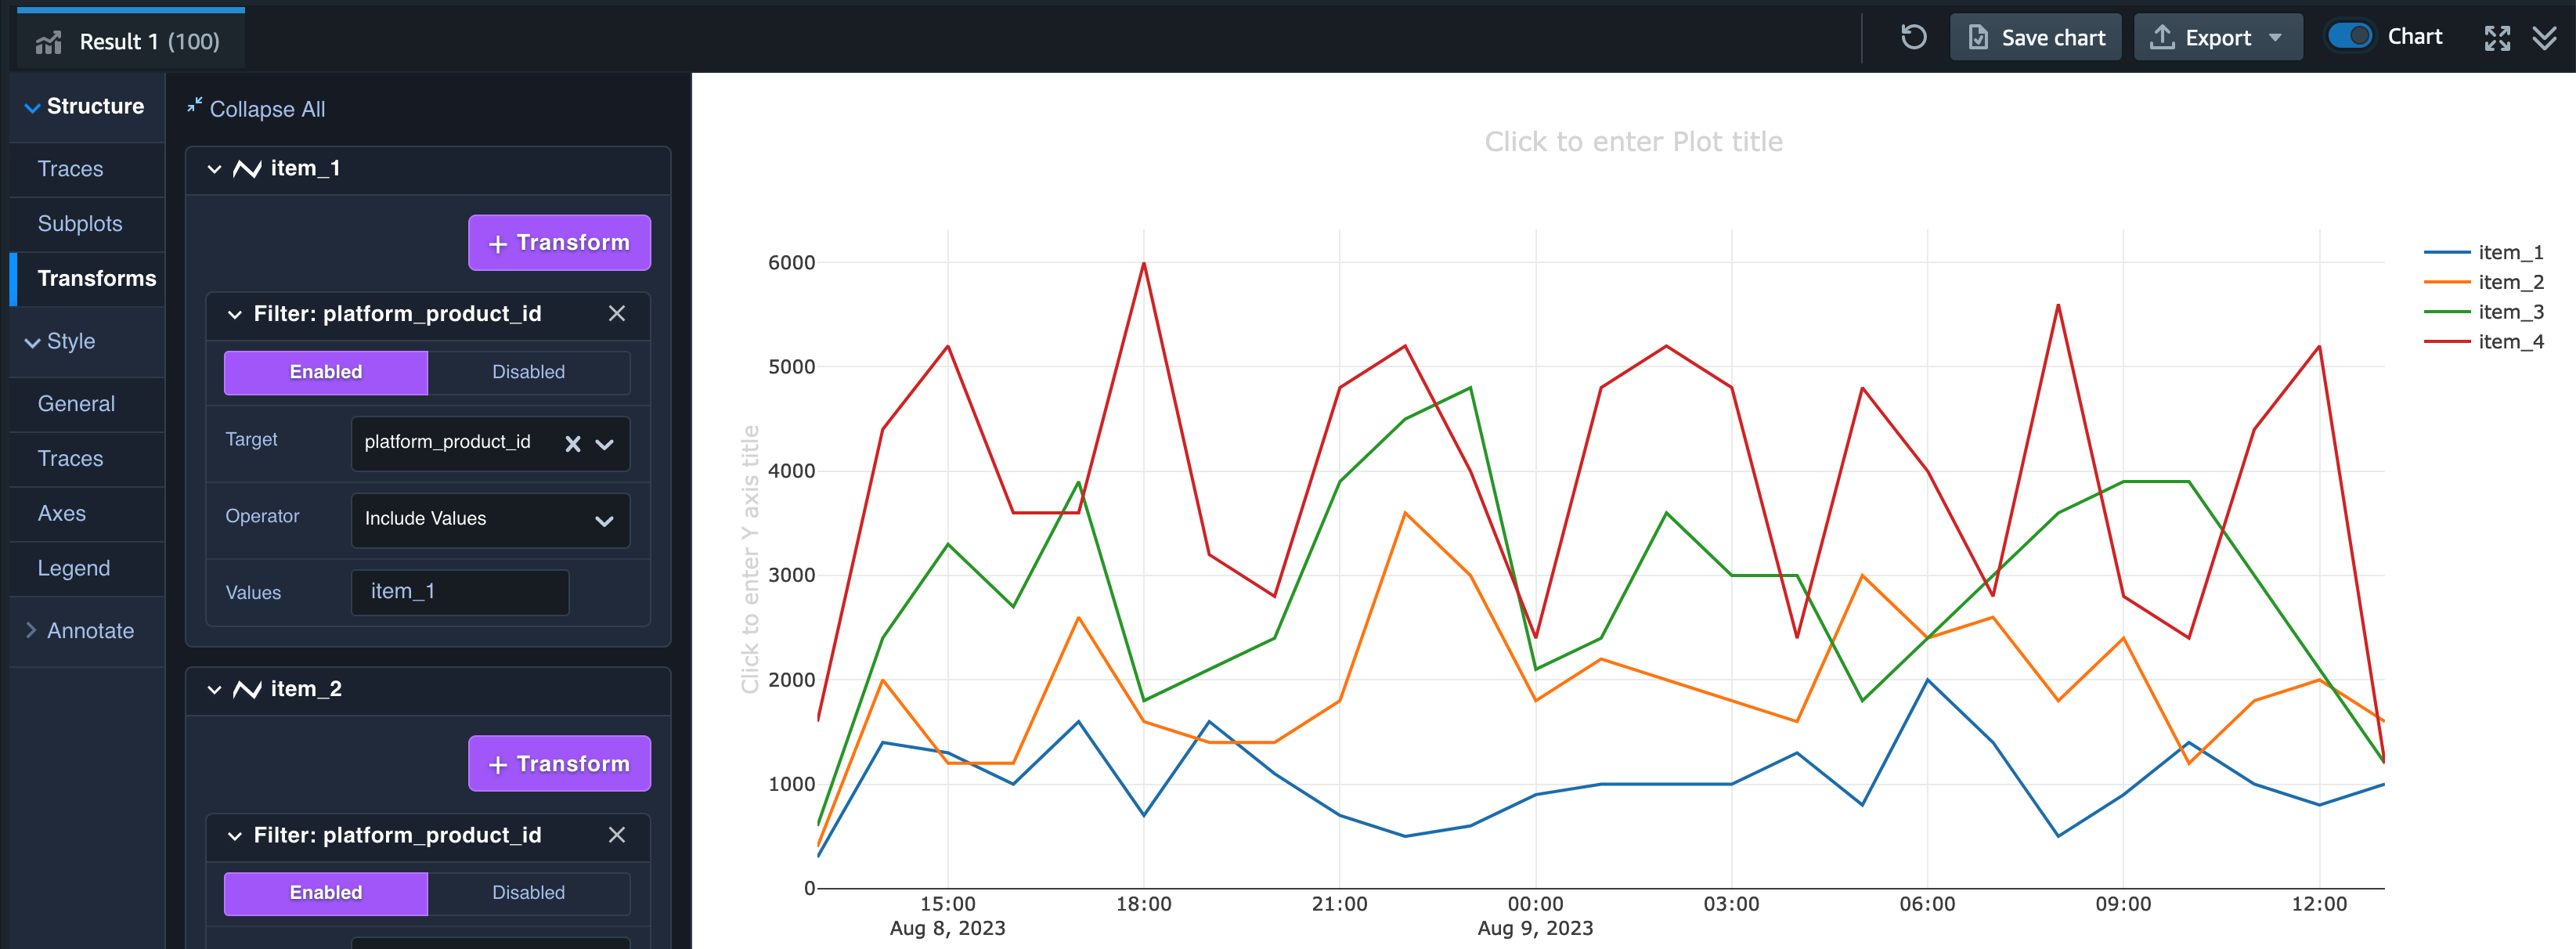Open the Operator Include Values dropdown

(x=490, y=520)
